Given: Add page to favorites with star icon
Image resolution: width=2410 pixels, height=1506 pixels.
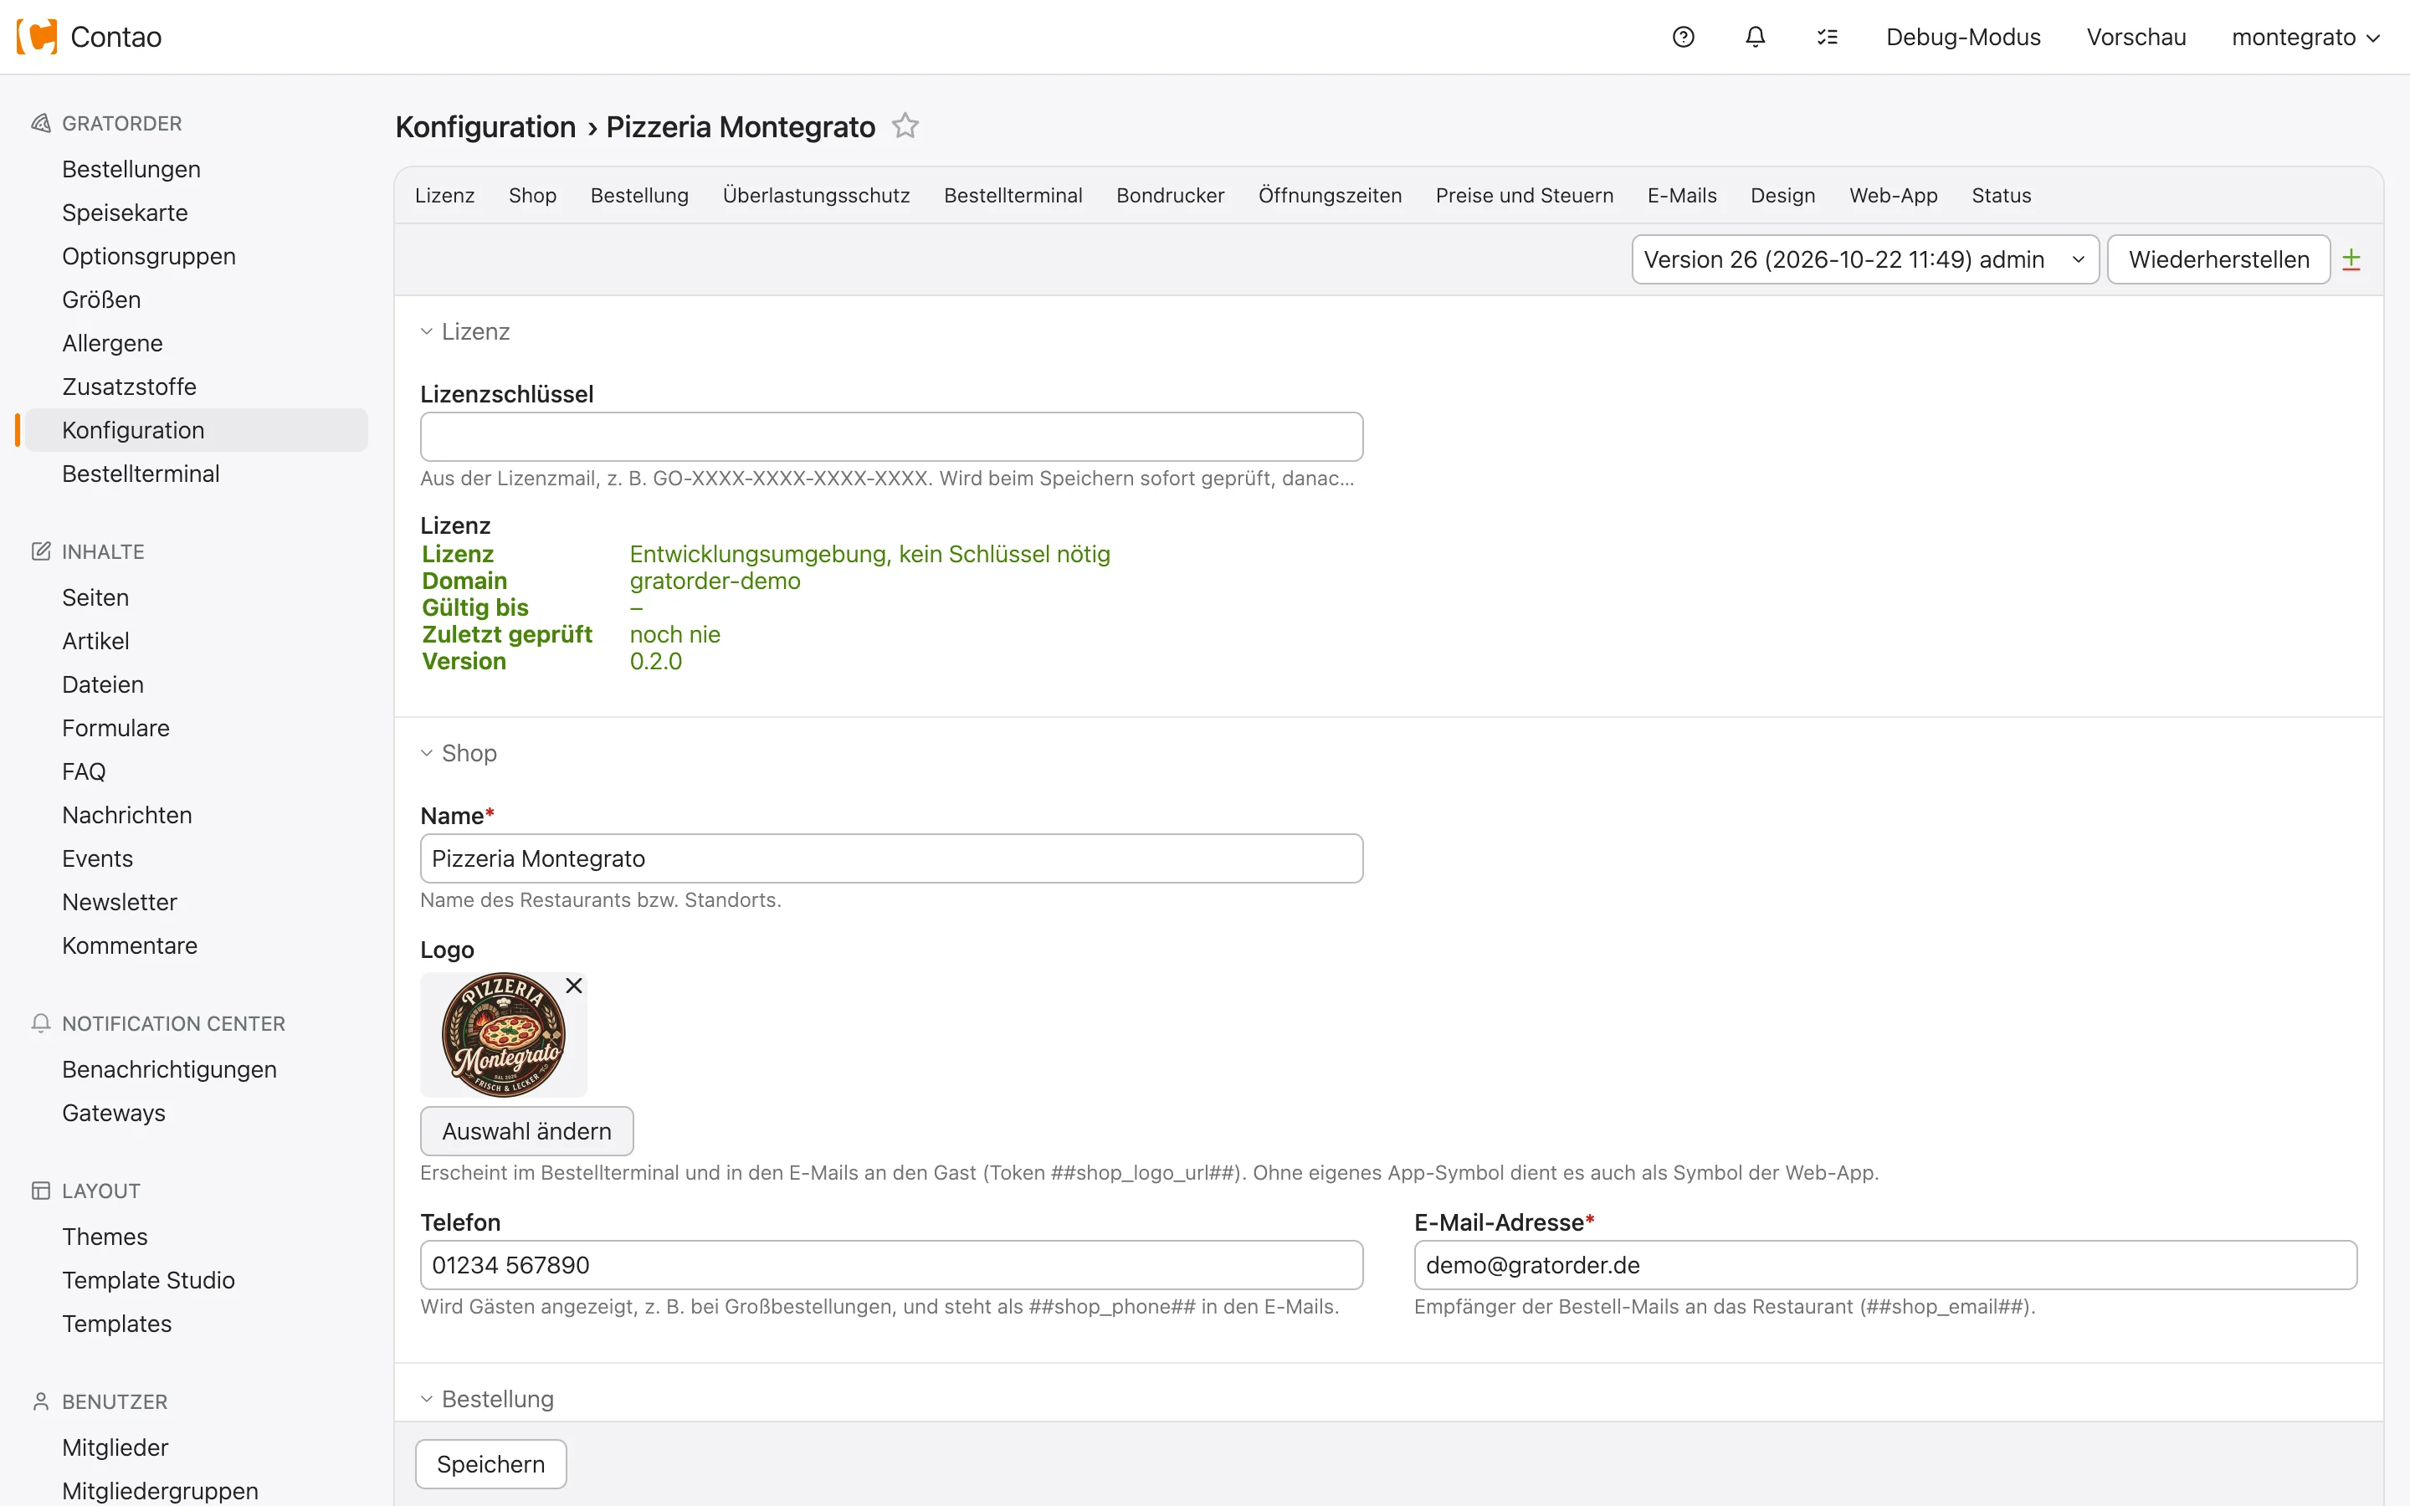Looking at the screenshot, I should [x=905, y=125].
